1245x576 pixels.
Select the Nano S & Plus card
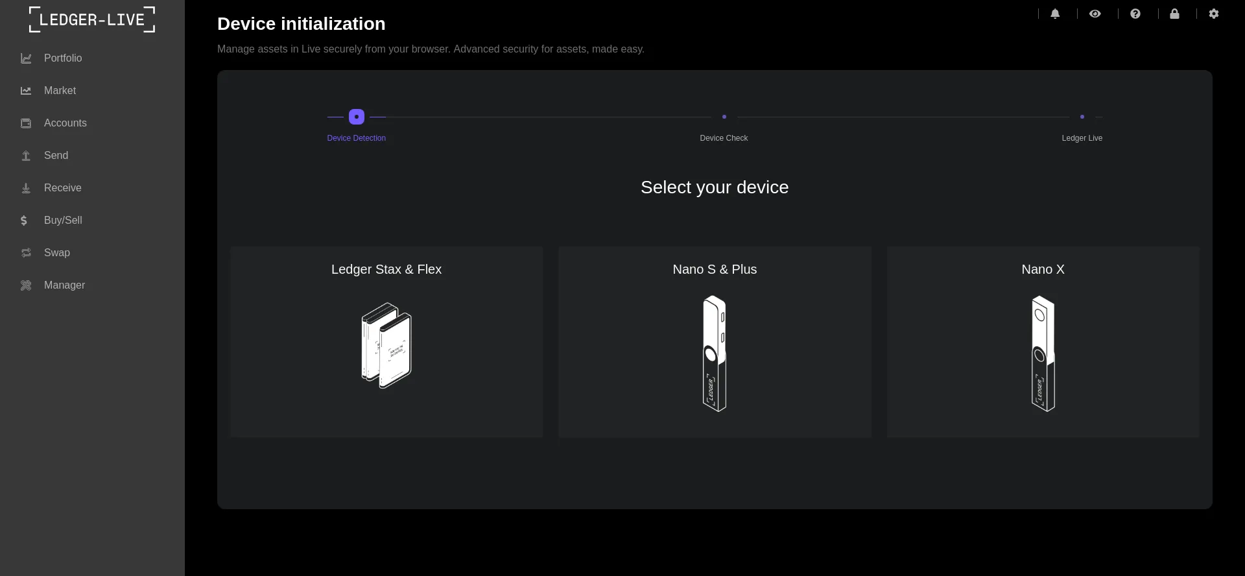point(715,342)
